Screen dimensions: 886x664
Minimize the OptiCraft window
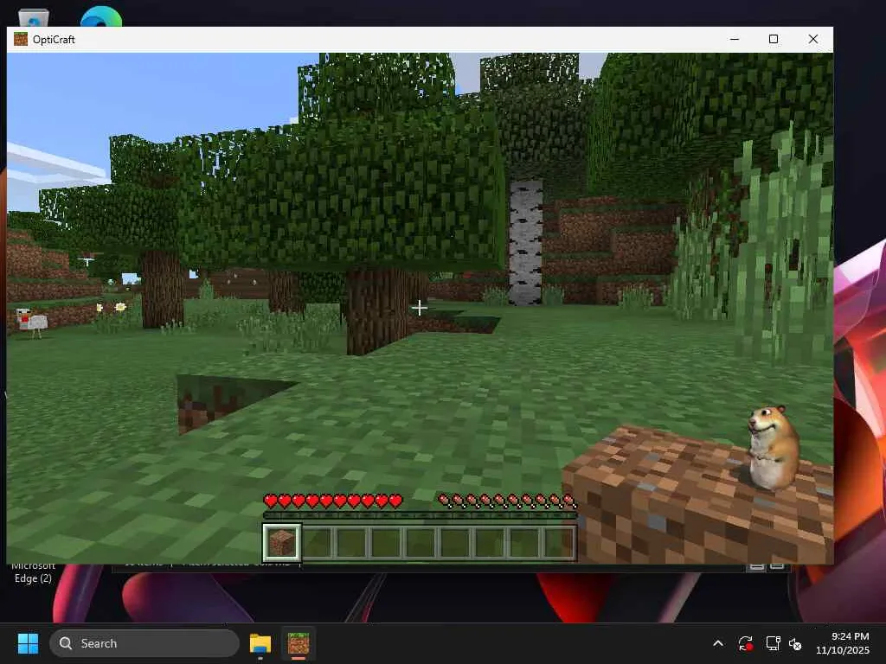coord(735,39)
